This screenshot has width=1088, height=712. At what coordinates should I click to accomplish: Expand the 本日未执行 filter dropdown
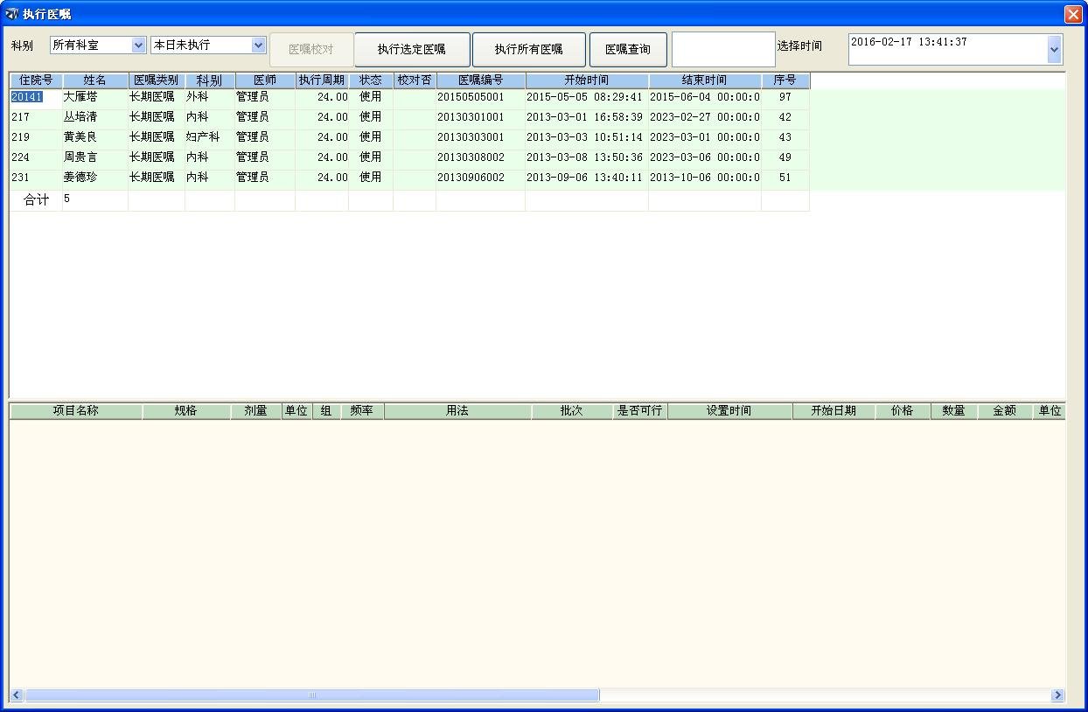(x=258, y=45)
